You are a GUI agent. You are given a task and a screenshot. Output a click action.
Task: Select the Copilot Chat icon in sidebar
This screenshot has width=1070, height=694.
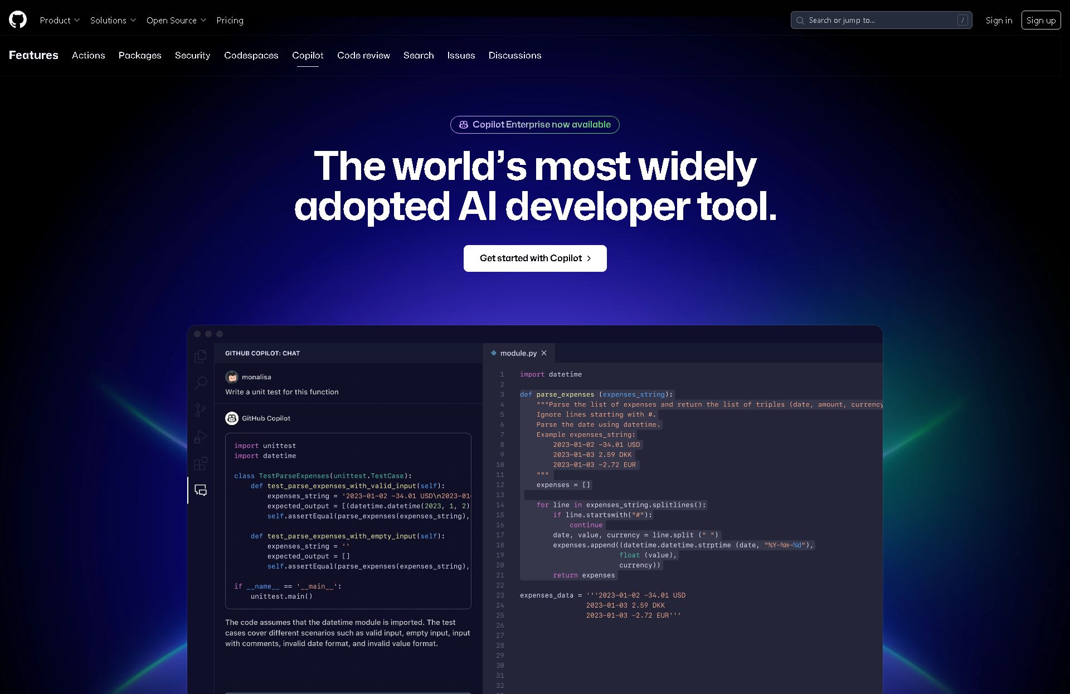click(x=201, y=490)
